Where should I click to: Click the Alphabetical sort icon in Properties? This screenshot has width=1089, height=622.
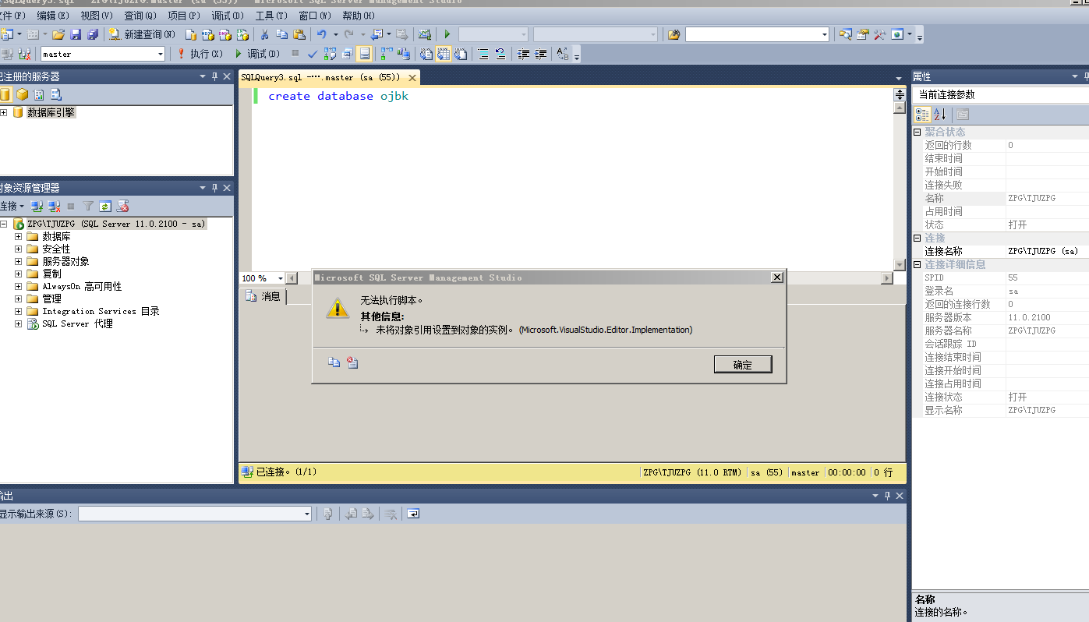pyautogui.click(x=939, y=114)
